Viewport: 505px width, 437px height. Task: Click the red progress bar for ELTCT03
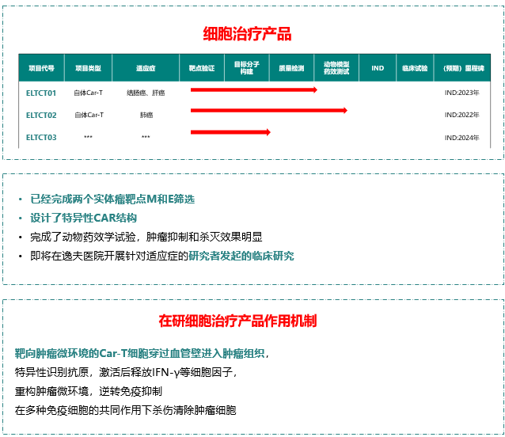(230, 131)
